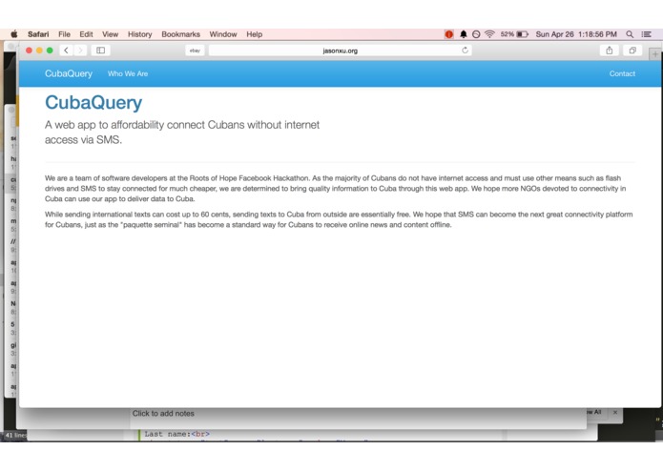The width and height of the screenshot is (663, 471).
Task: Open the View menu
Action: [110, 34]
